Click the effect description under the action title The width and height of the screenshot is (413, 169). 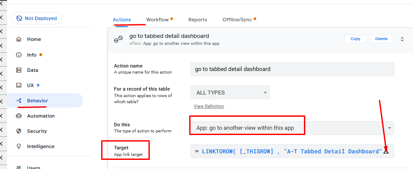pos(174,44)
